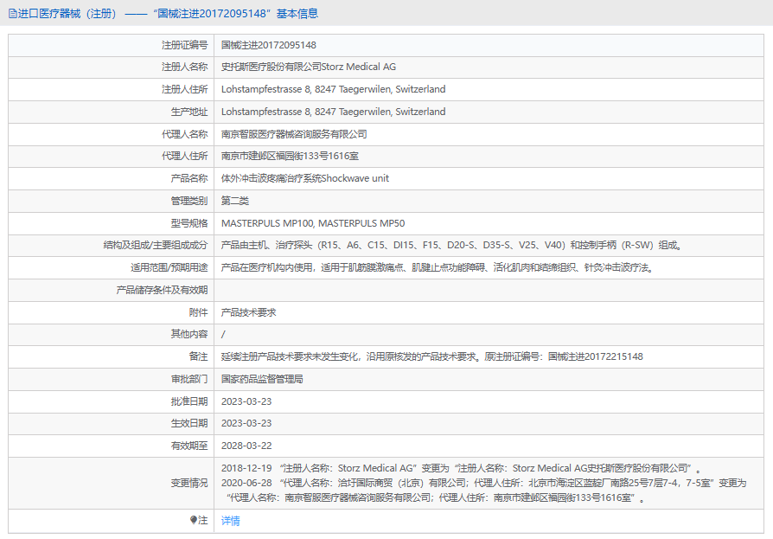The height and width of the screenshot is (539, 773).
Task: Select management category value 第二类
Action: tap(235, 201)
